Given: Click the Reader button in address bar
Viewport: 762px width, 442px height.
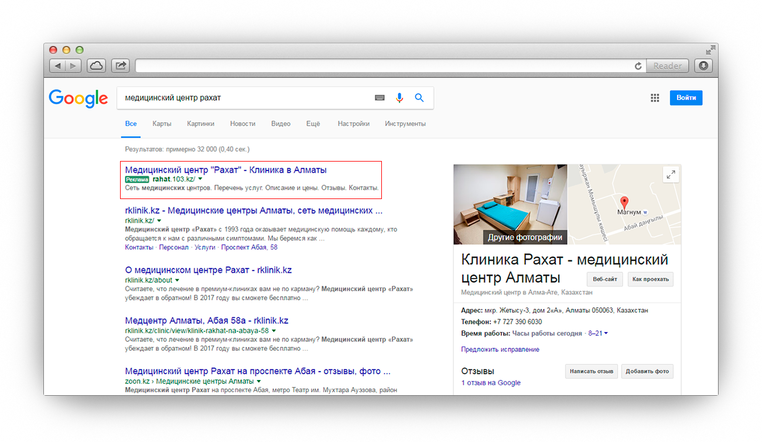Looking at the screenshot, I should (x=668, y=66).
